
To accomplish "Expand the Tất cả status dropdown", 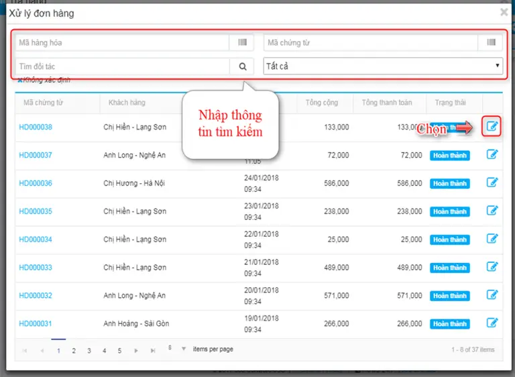I will coord(383,66).
